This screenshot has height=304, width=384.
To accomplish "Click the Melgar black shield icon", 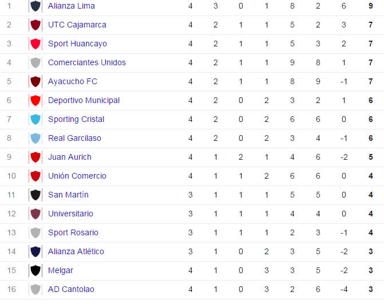I will [35, 270].
